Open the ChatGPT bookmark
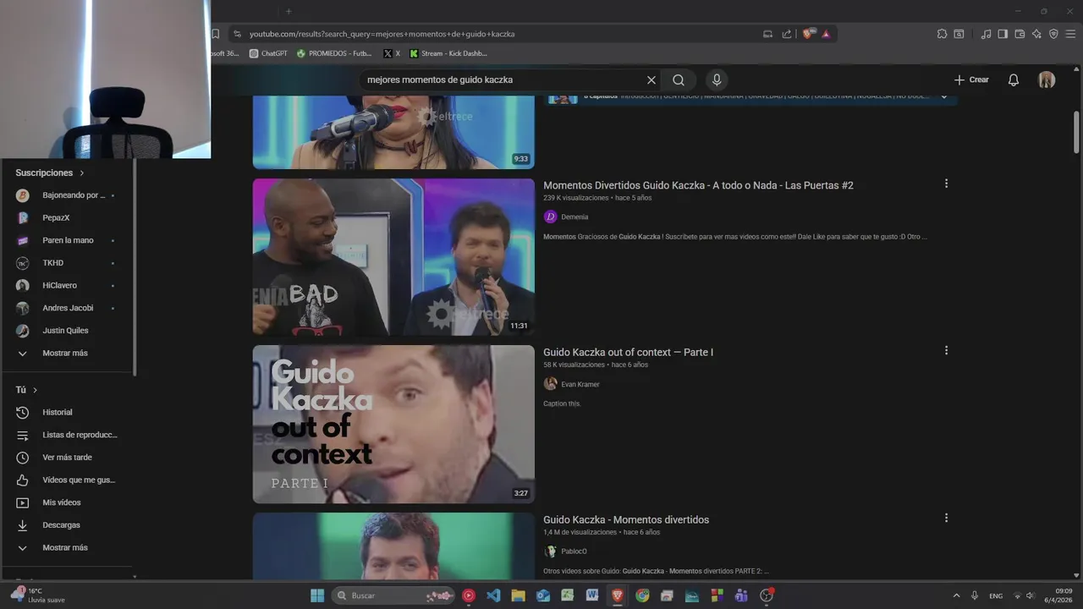The width and height of the screenshot is (1083, 609). pos(268,53)
